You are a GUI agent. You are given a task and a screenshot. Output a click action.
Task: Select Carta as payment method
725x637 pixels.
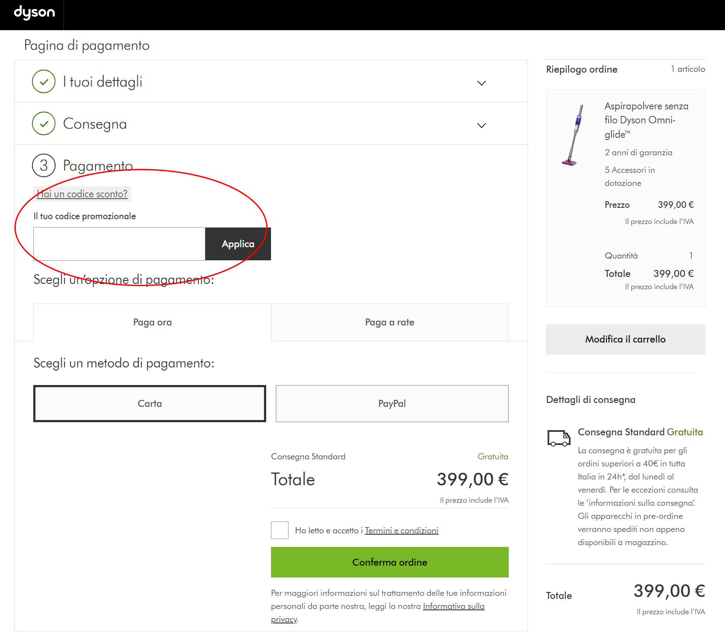pyautogui.click(x=150, y=403)
